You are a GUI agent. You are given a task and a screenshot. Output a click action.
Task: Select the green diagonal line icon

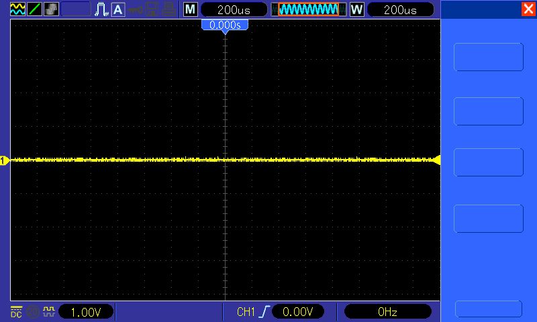(x=34, y=9)
